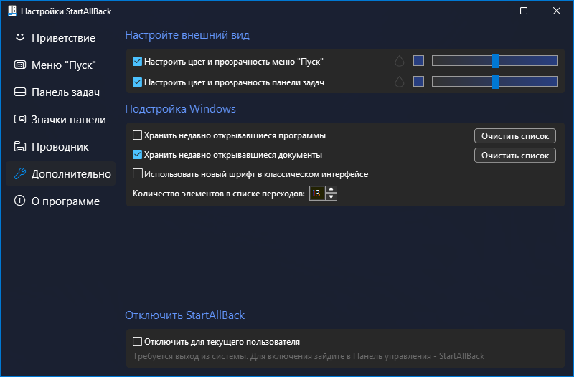Click the Панель задач sidebar icon
The height and width of the screenshot is (377, 574).
click(20, 92)
